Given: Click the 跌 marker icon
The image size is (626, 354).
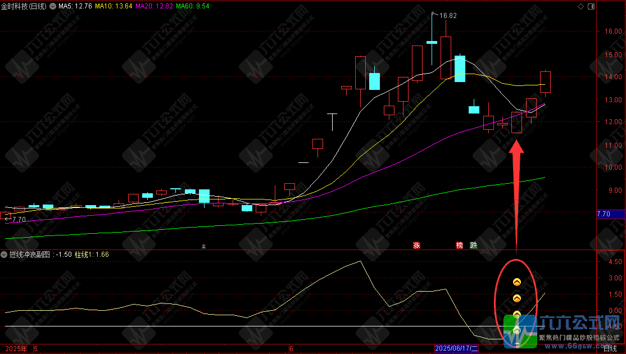Looking at the screenshot, I should 474,246.
